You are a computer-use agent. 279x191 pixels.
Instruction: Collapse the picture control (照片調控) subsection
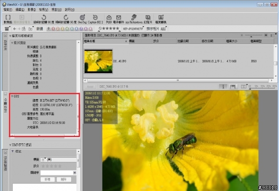click(x=12, y=43)
